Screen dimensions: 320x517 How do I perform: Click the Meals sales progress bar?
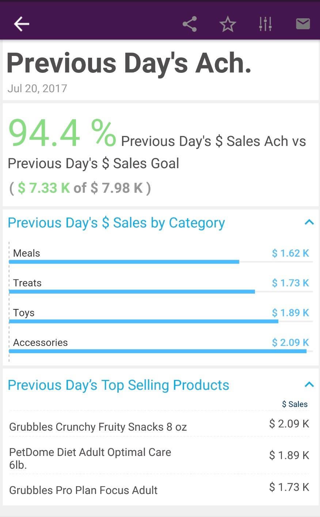[124, 262]
